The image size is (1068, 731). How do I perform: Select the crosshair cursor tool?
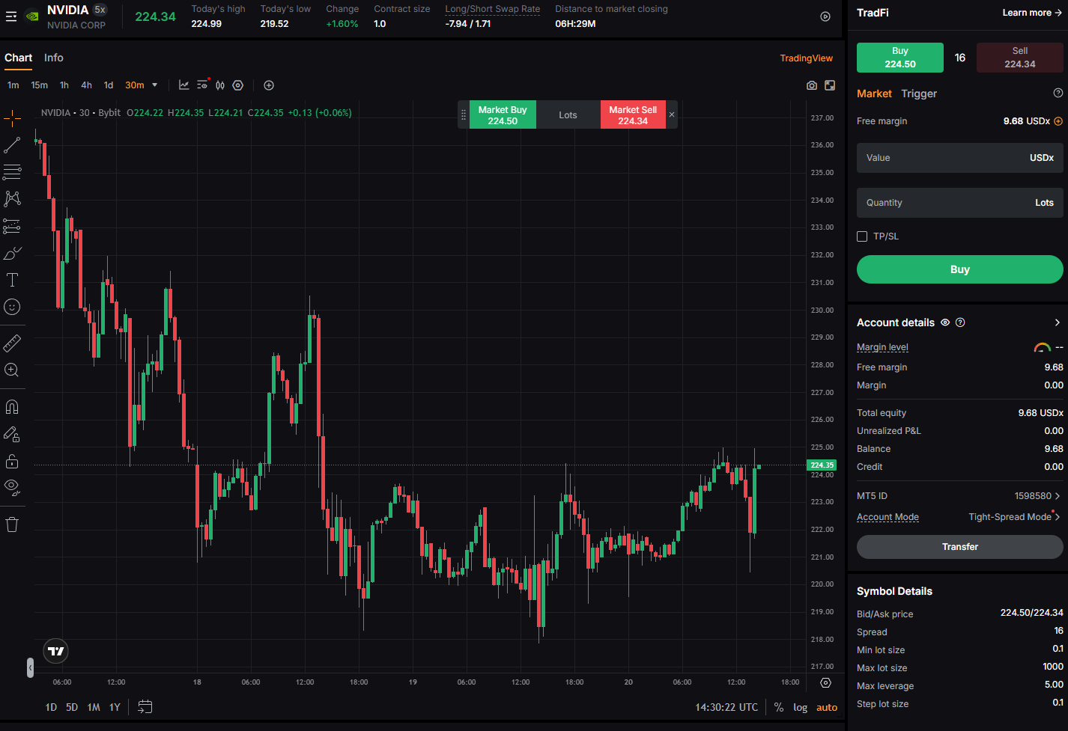pos(12,117)
